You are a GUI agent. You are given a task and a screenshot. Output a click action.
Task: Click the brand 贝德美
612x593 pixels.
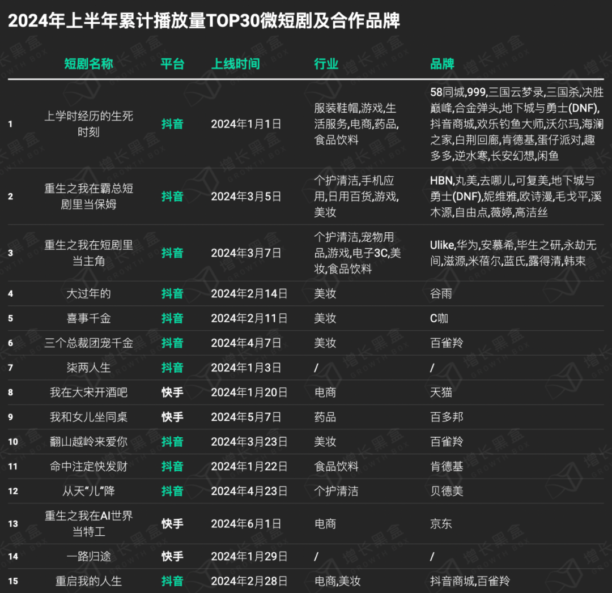[x=447, y=491]
